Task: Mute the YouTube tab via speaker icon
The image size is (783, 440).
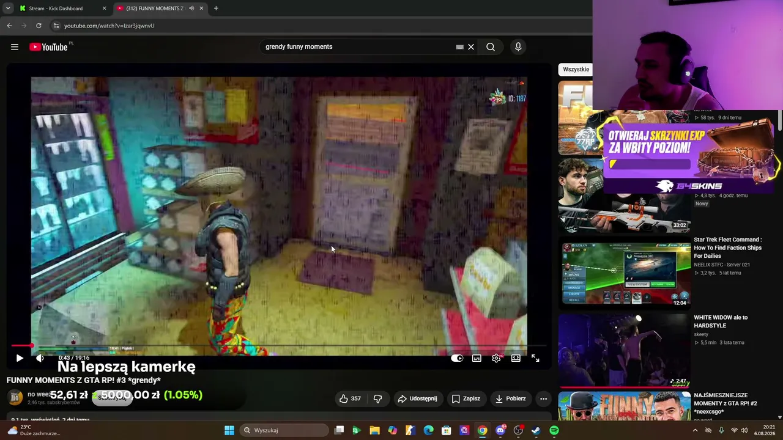Action: [191, 9]
